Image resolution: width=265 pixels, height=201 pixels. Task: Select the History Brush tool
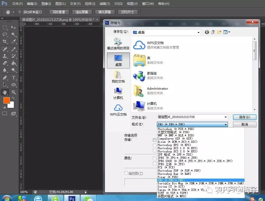pyautogui.click(x=14, y=56)
